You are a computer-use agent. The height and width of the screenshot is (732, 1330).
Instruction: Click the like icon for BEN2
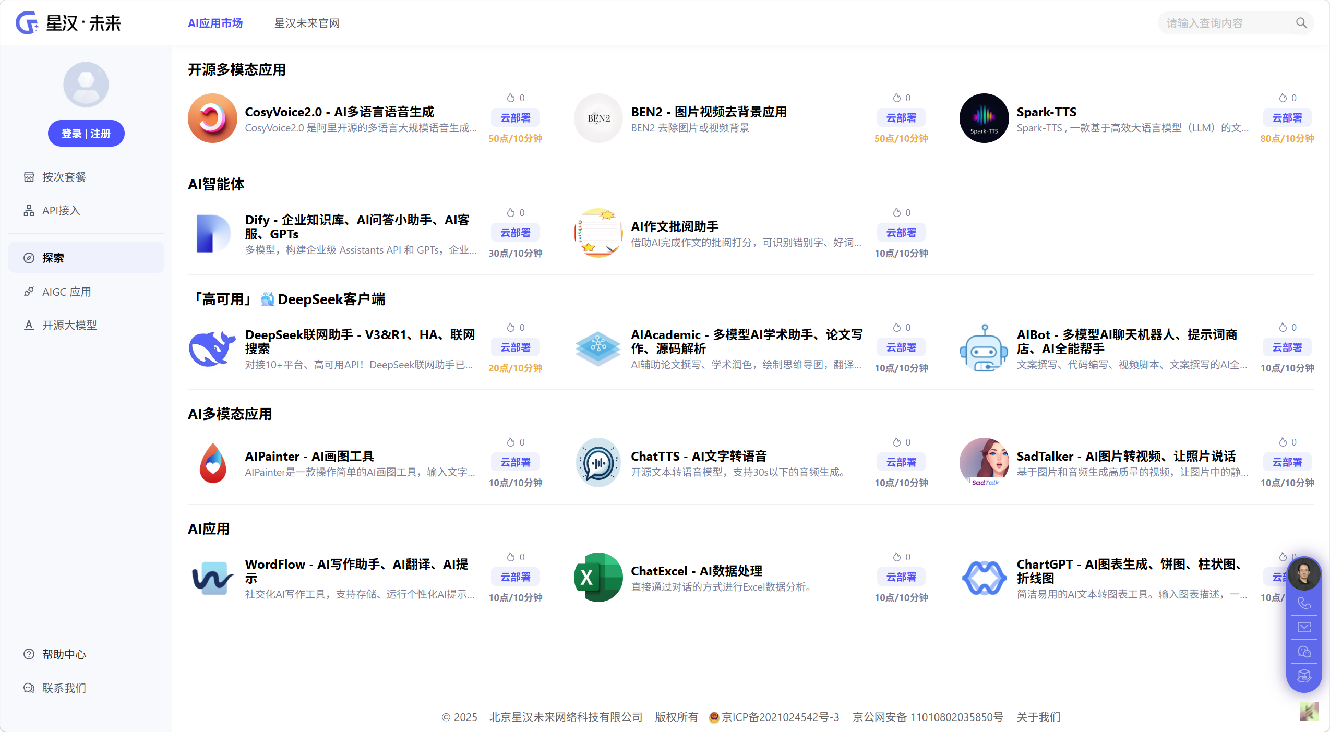coord(897,98)
